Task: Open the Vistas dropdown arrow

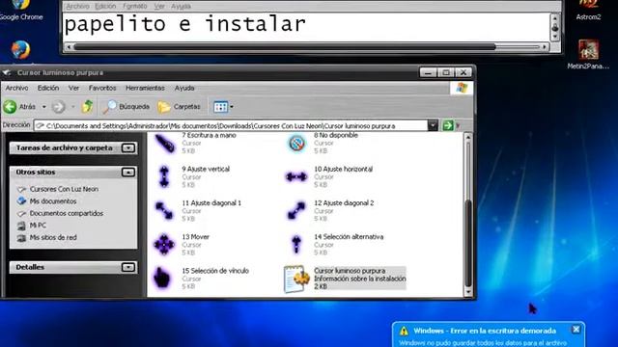Action: [232, 107]
